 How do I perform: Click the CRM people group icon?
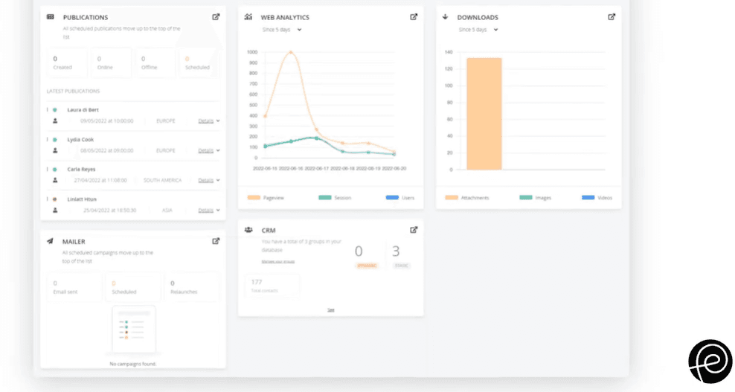pos(248,230)
